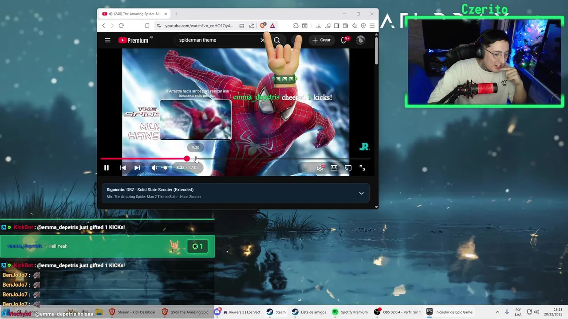Click 'DBZ - Solid State Scouter (Extended)' title
Image resolution: width=568 pixels, height=319 pixels.
click(x=160, y=190)
